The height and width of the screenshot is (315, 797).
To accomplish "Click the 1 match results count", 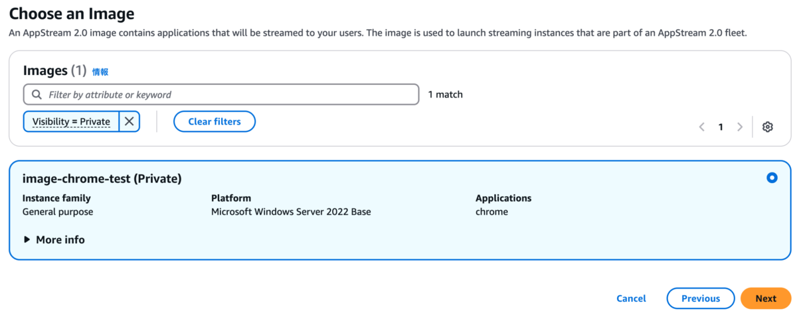I will [x=445, y=95].
